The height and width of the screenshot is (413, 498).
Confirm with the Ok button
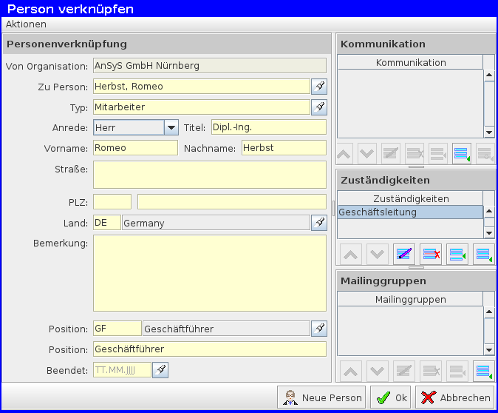(391, 397)
